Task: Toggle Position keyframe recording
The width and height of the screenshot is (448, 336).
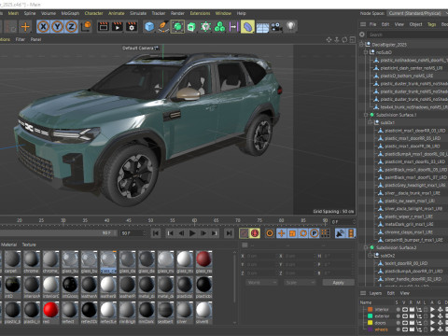Action: pyautogui.click(x=281, y=233)
